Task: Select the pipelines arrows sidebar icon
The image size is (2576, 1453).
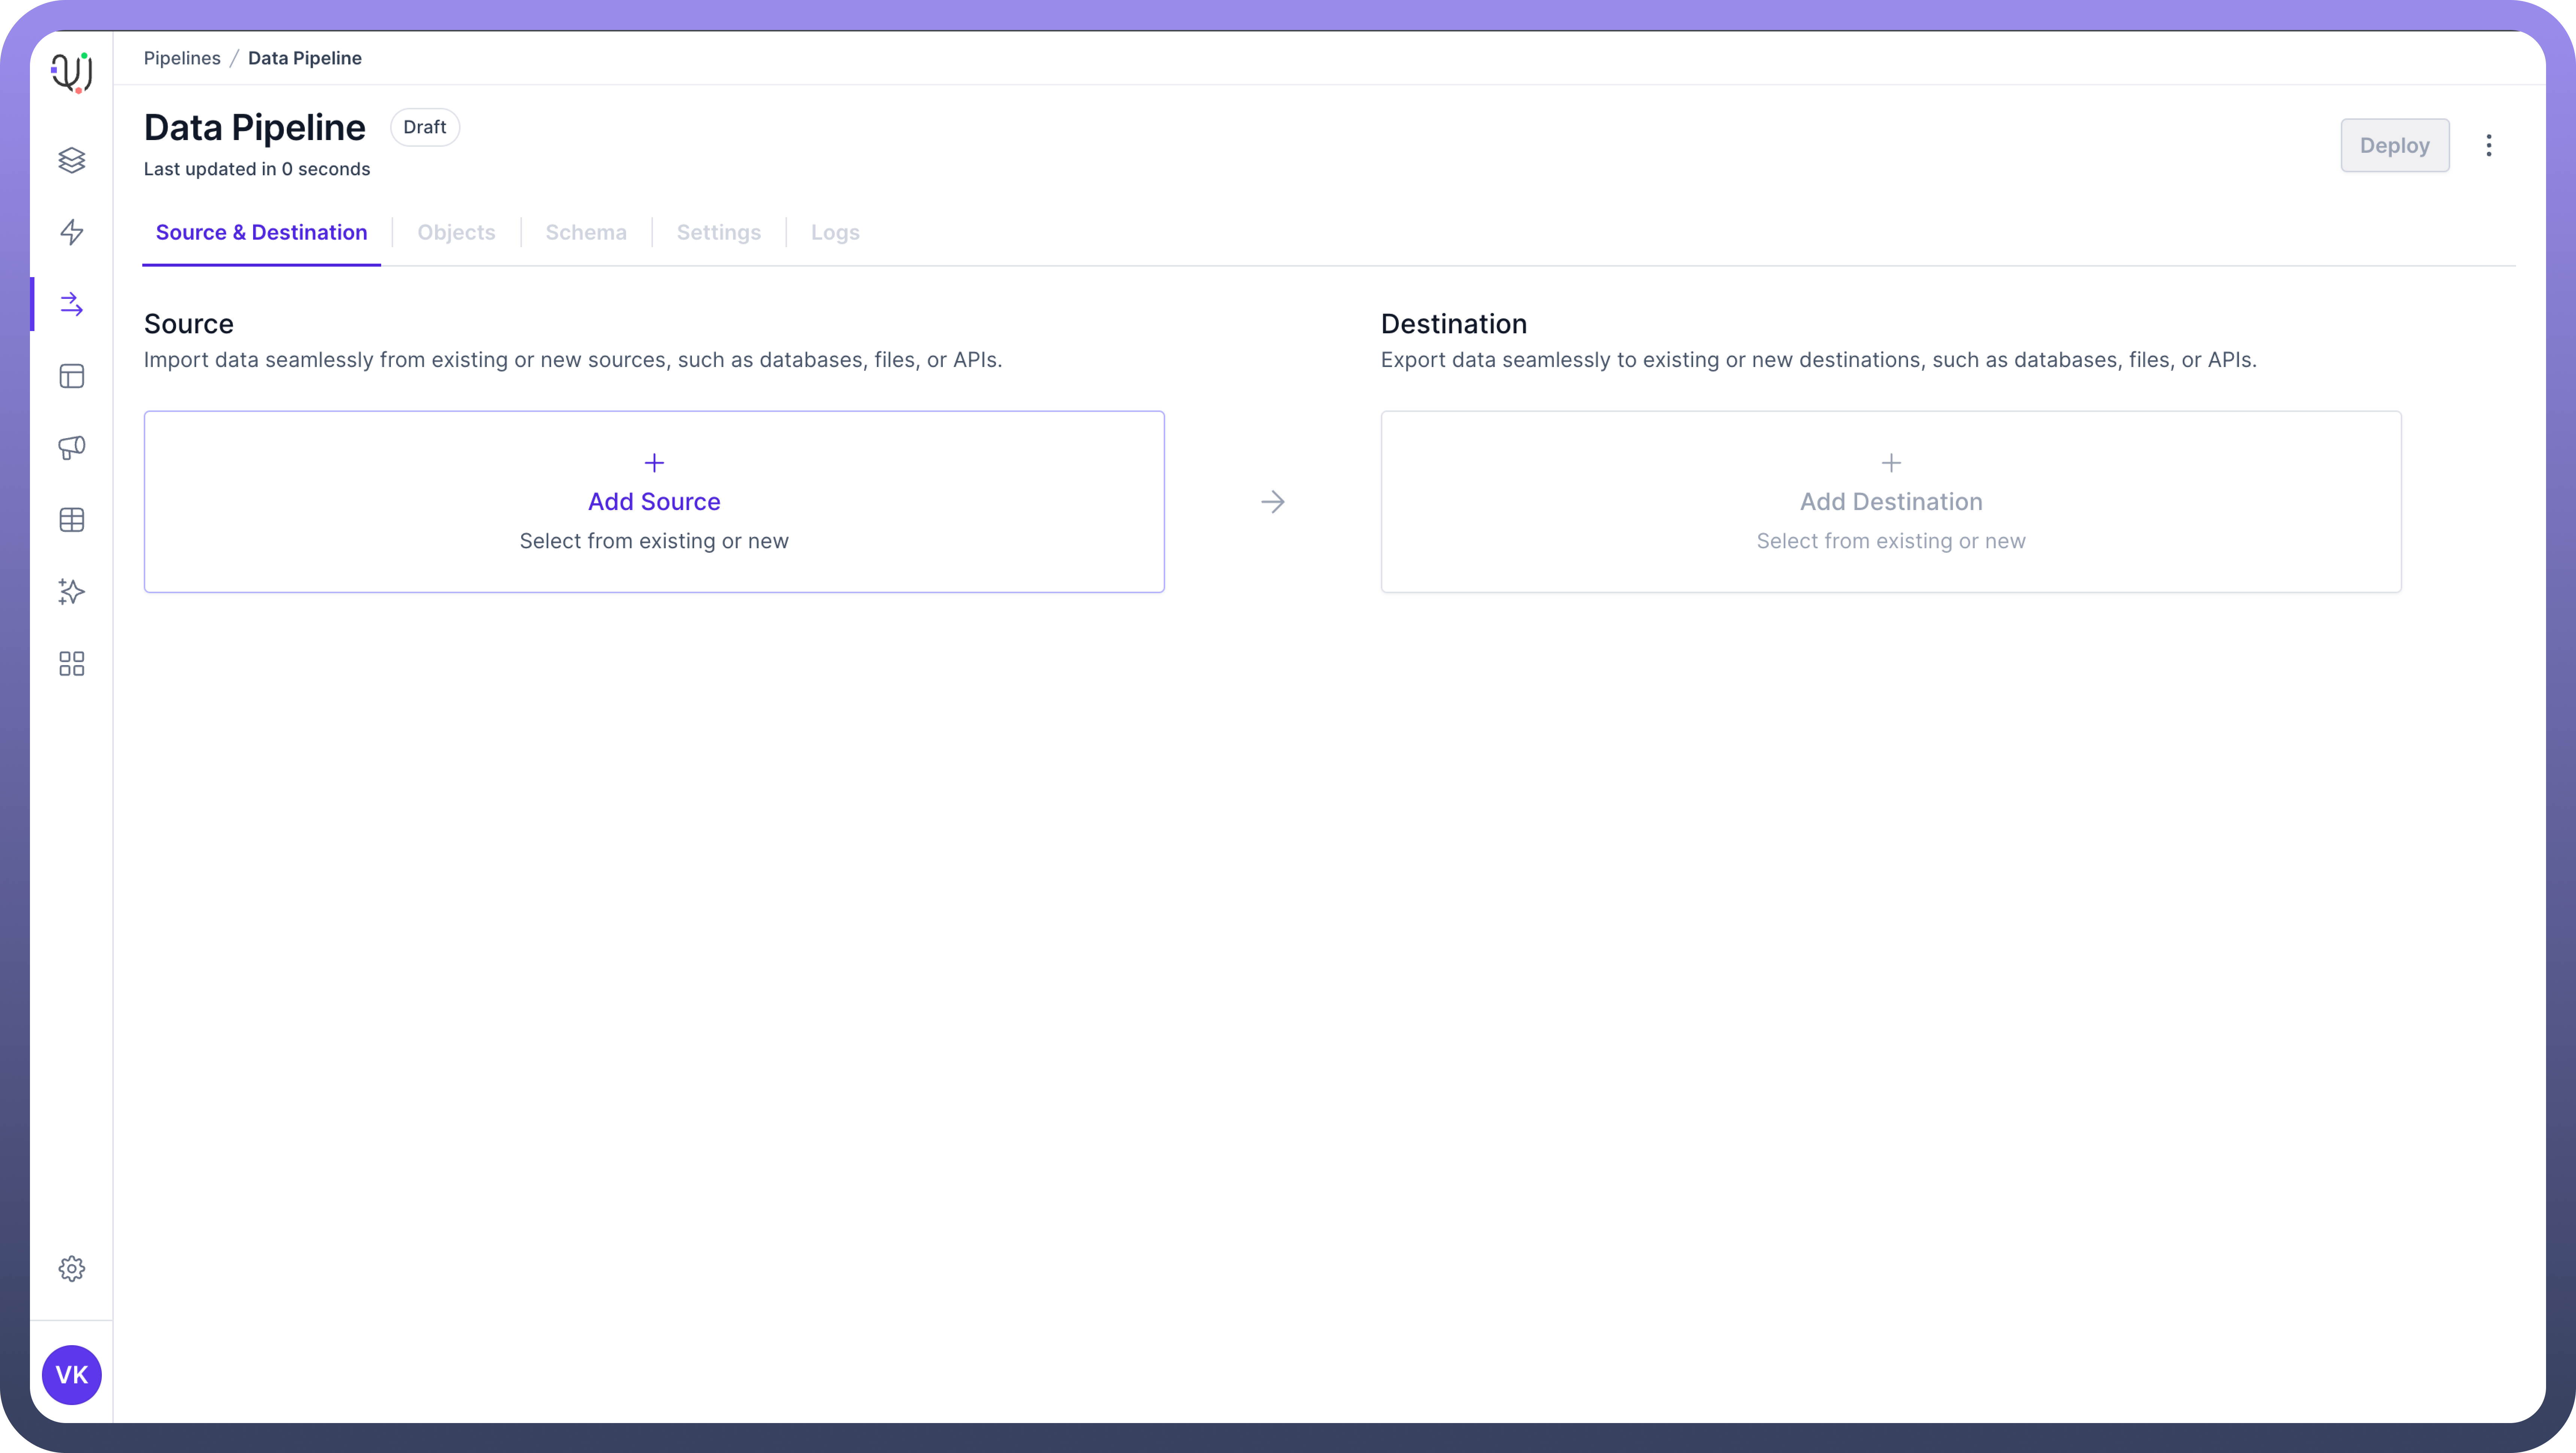Action: tap(71, 304)
